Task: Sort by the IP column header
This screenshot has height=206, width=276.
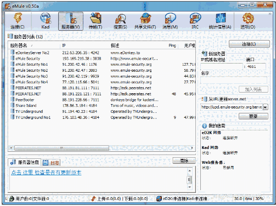Action: (x=85, y=45)
